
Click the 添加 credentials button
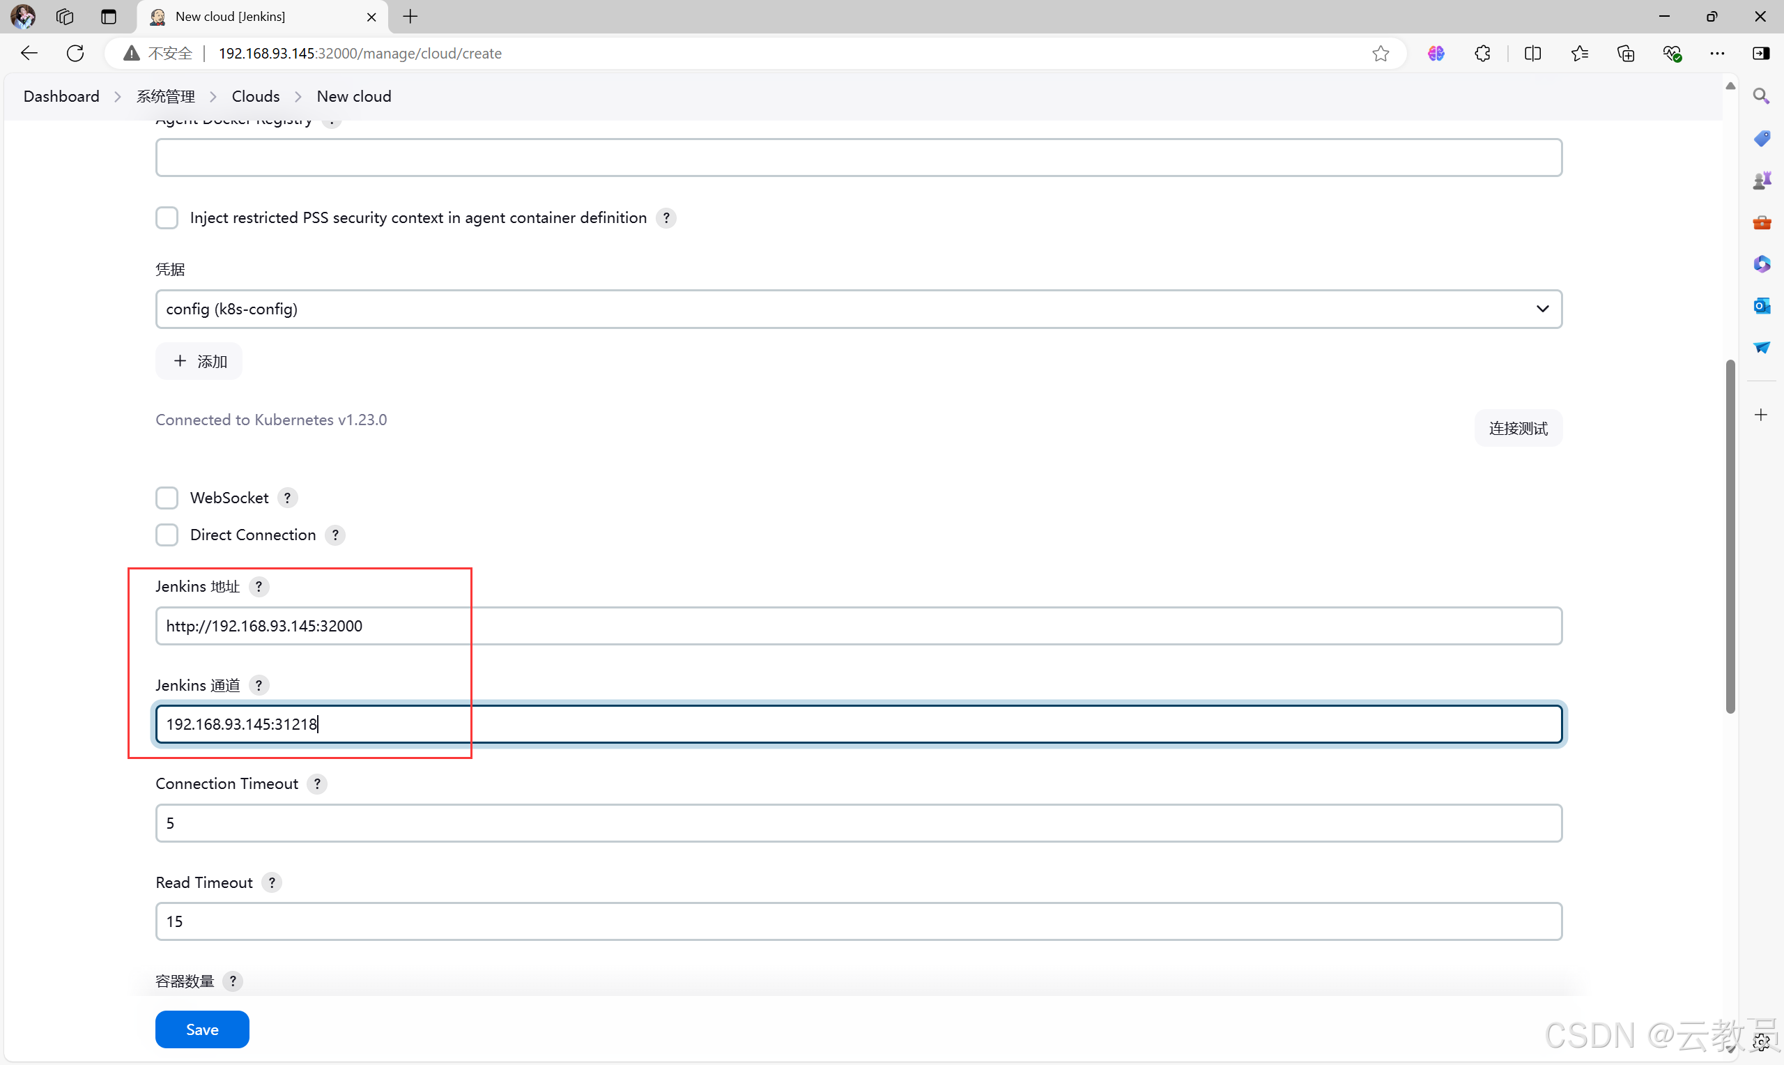[199, 361]
